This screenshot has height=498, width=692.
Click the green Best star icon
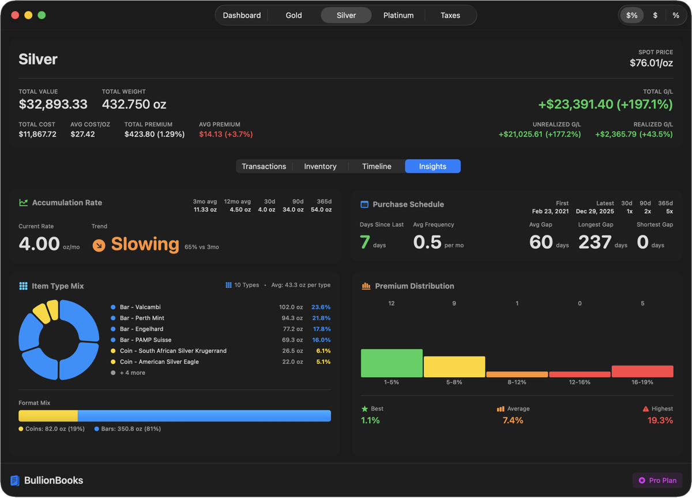click(364, 409)
